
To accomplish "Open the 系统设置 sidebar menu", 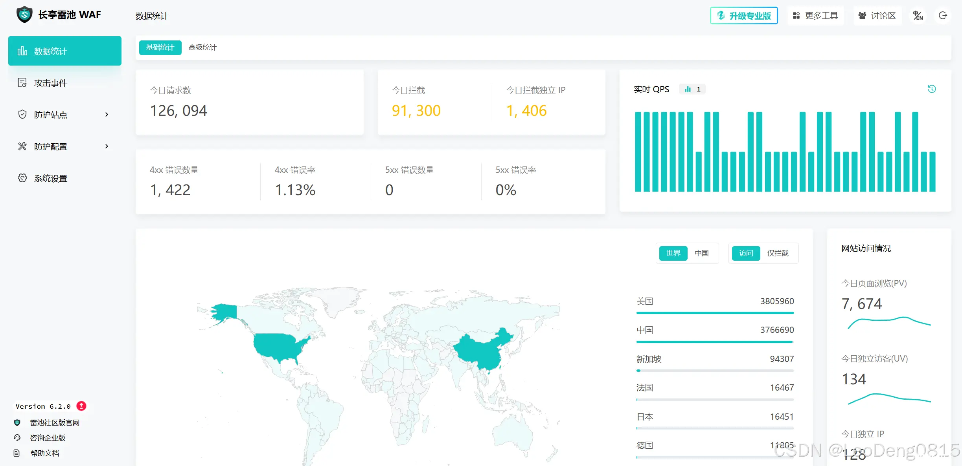I will click(65, 178).
